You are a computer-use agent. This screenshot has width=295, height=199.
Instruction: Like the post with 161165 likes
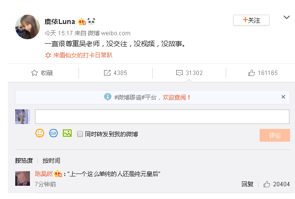(251, 73)
